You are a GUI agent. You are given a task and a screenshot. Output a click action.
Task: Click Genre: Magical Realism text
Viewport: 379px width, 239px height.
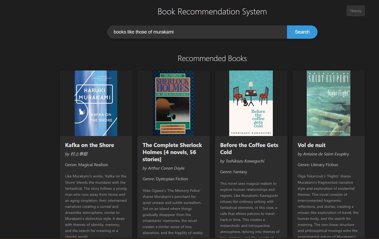(87, 165)
